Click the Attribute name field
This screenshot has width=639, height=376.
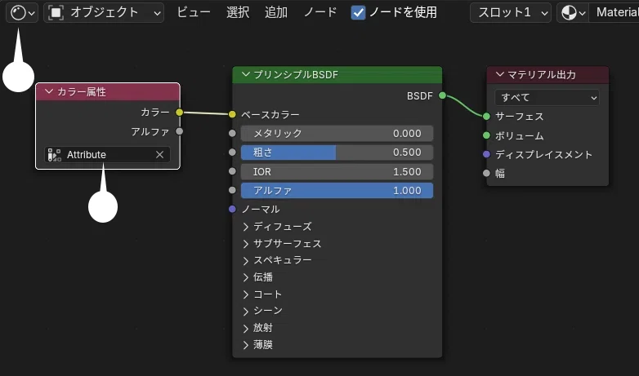107,155
